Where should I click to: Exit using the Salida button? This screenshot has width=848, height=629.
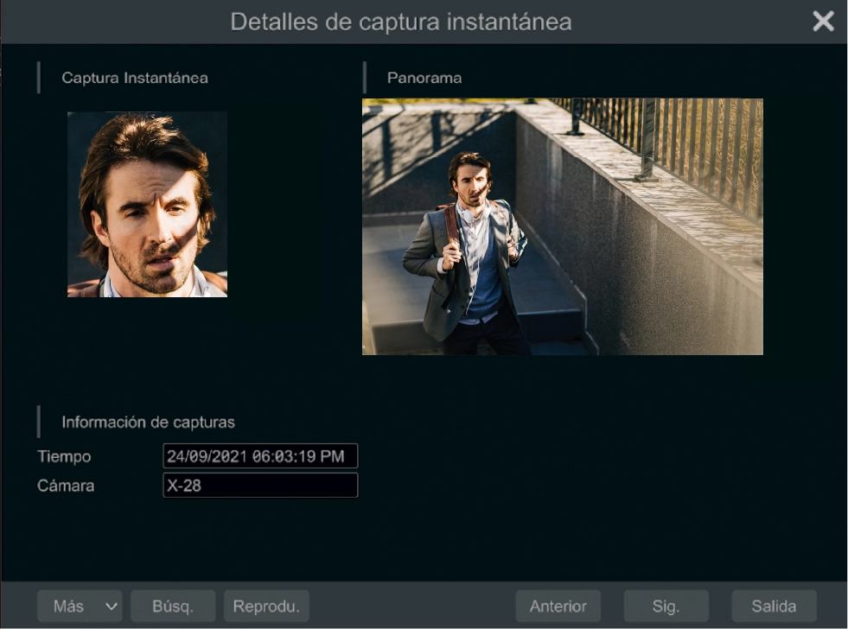click(774, 607)
